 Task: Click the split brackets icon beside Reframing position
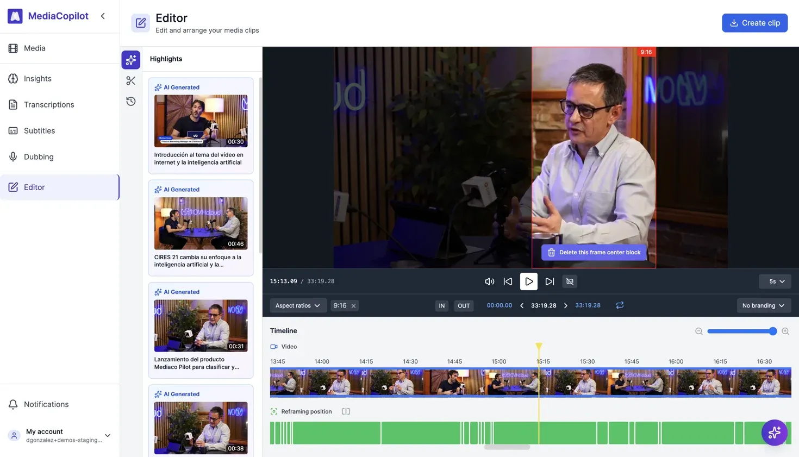point(346,411)
